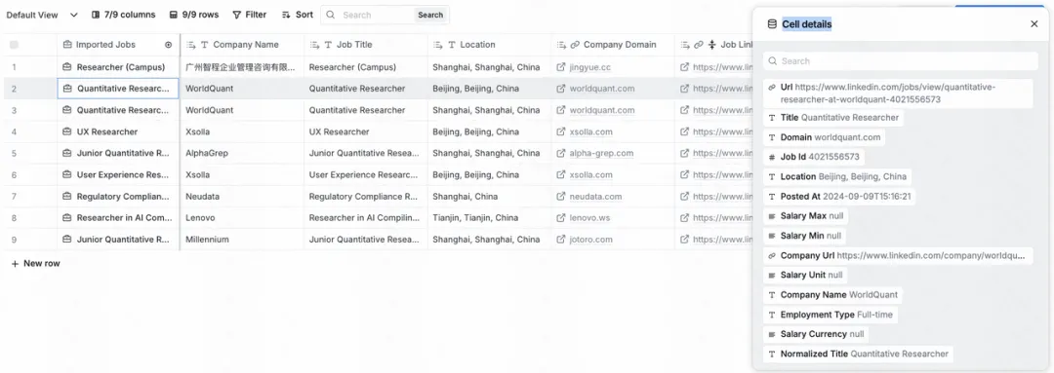Add a new row to the table
The width and height of the screenshot is (1054, 373).
click(36, 264)
